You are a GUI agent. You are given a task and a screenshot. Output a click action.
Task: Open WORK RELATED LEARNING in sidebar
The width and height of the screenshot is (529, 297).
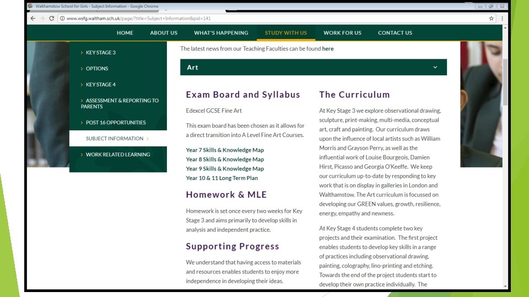click(118, 155)
